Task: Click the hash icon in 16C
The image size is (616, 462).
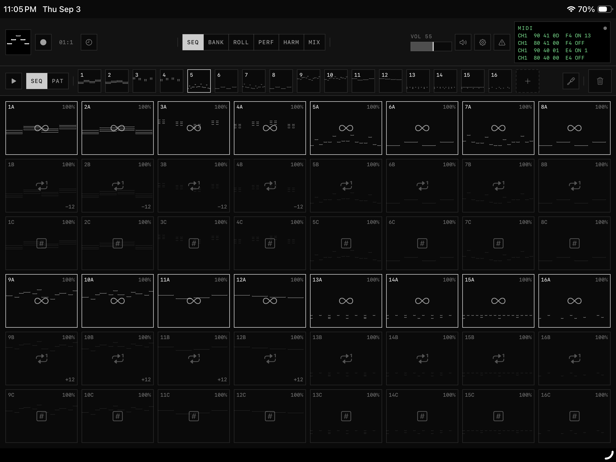Action: point(574,416)
